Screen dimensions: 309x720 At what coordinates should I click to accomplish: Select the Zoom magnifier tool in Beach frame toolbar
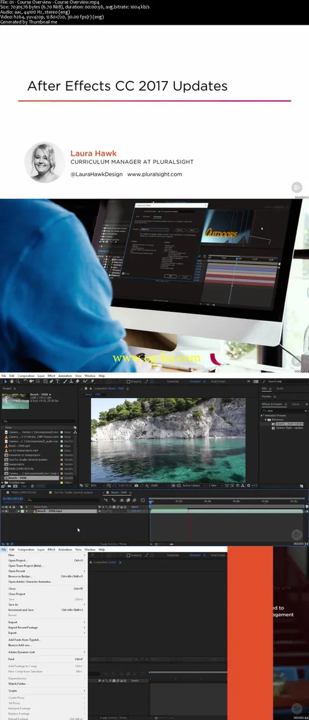pos(18,381)
